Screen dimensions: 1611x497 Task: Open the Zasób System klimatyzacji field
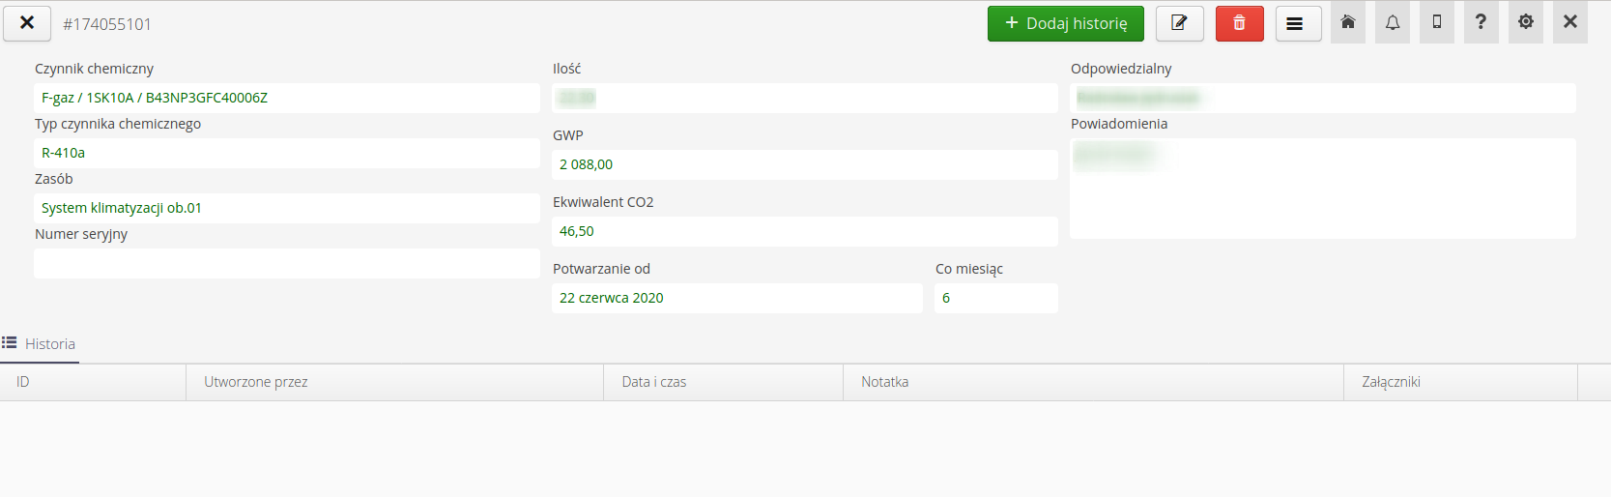[x=286, y=208]
